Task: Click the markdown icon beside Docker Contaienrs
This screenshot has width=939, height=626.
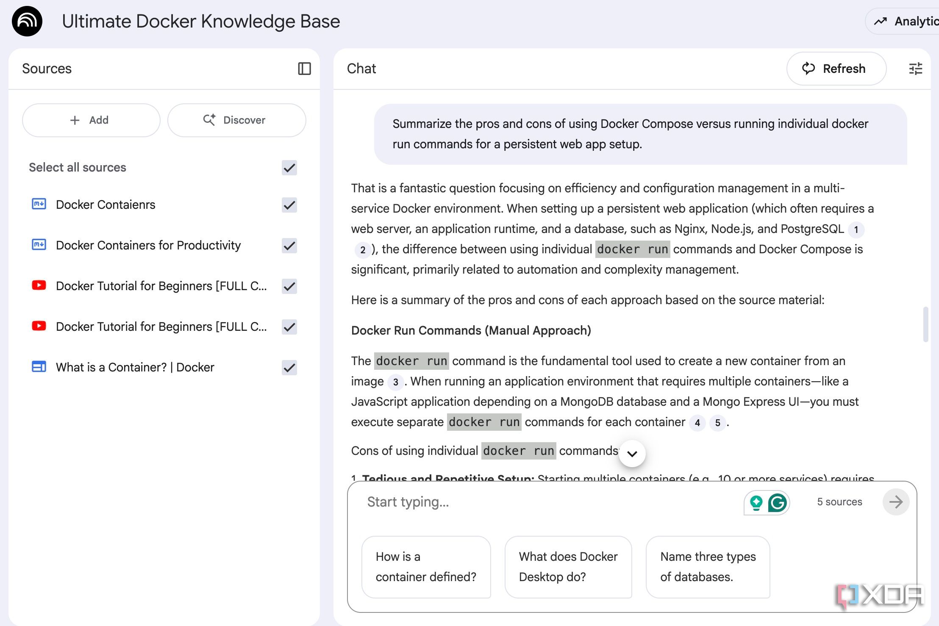Action: pyautogui.click(x=39, y=204)
